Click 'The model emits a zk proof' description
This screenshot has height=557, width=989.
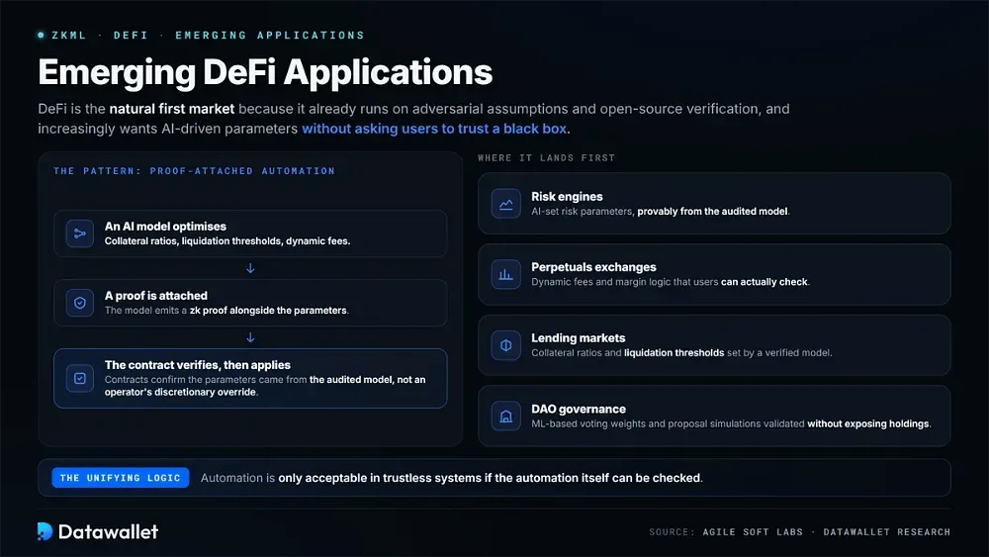[x=226, y=311]
